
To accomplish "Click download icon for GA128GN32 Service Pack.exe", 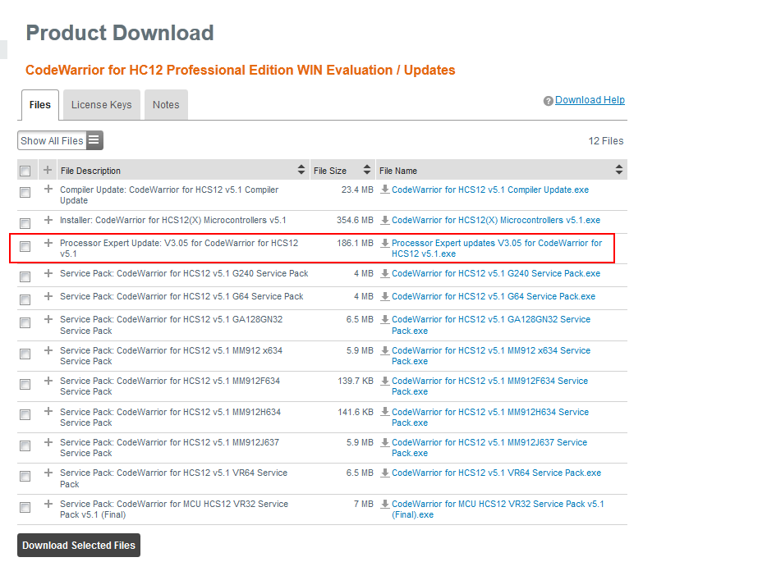I will 385,319.
